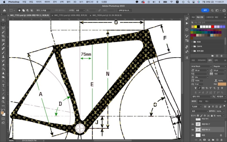
Task: Expand the RGB swatch folder
Action: pyautogui.click(x=192, y=42)
